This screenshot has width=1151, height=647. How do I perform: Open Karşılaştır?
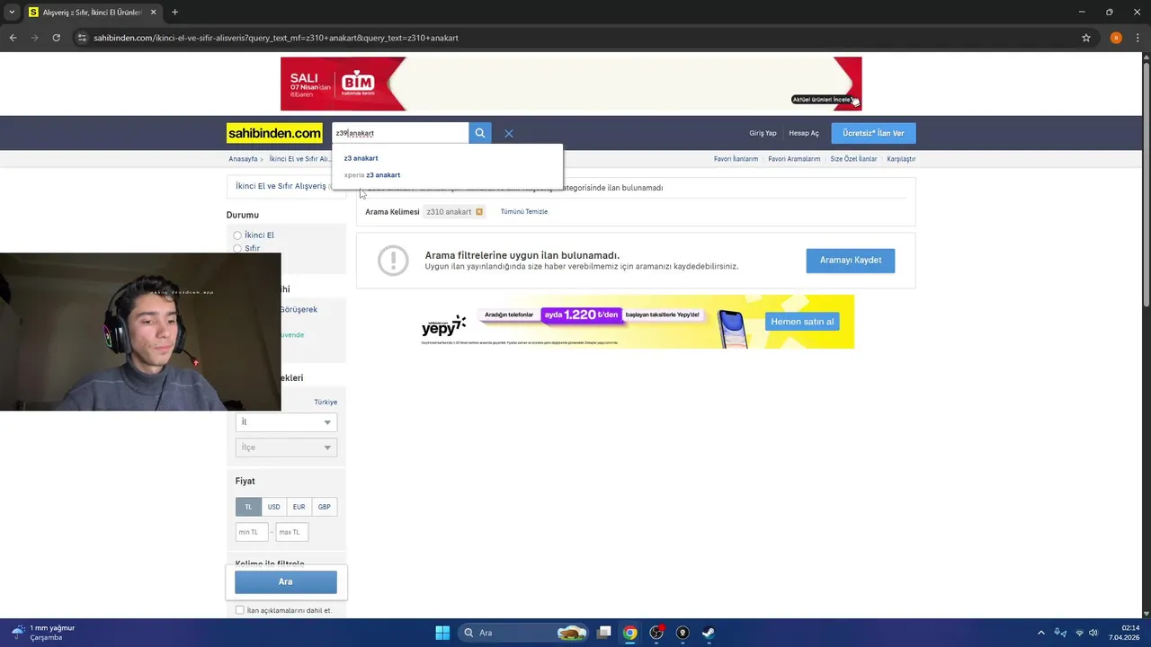pos(901,159)
